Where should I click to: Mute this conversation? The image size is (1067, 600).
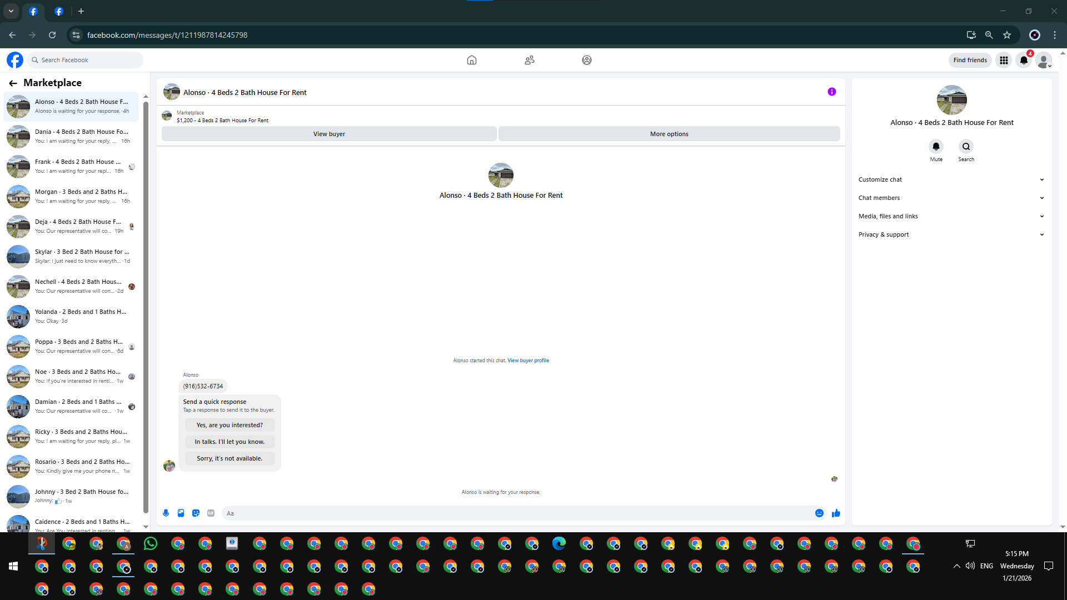point(936,147)
